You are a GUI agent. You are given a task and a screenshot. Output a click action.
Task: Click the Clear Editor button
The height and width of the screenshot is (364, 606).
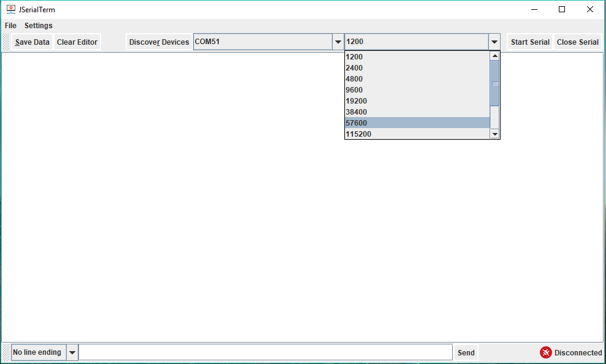pos(77,42)
